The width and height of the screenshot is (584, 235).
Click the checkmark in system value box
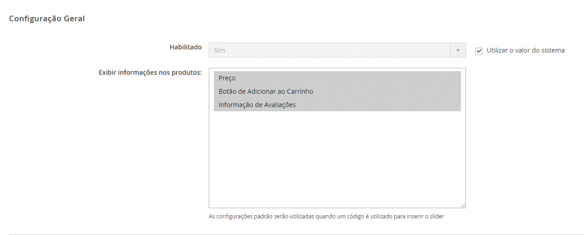[479, 51]
